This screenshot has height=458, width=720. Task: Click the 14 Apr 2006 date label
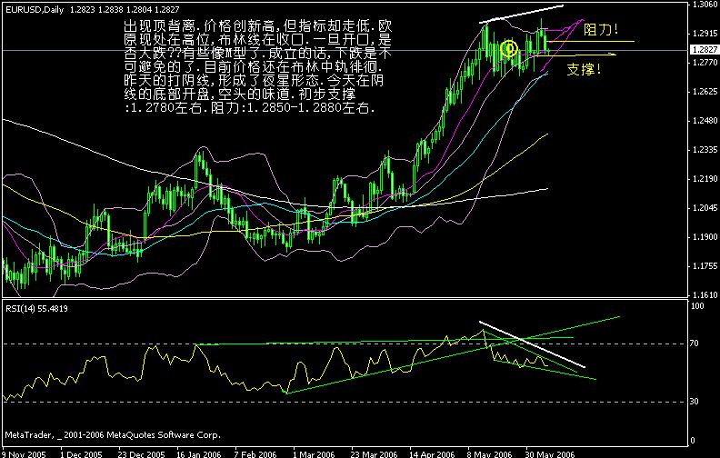[432, 453]
